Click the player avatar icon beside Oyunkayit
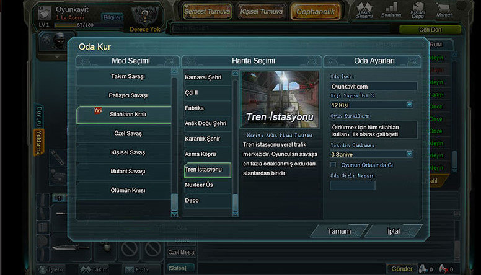 45,13
